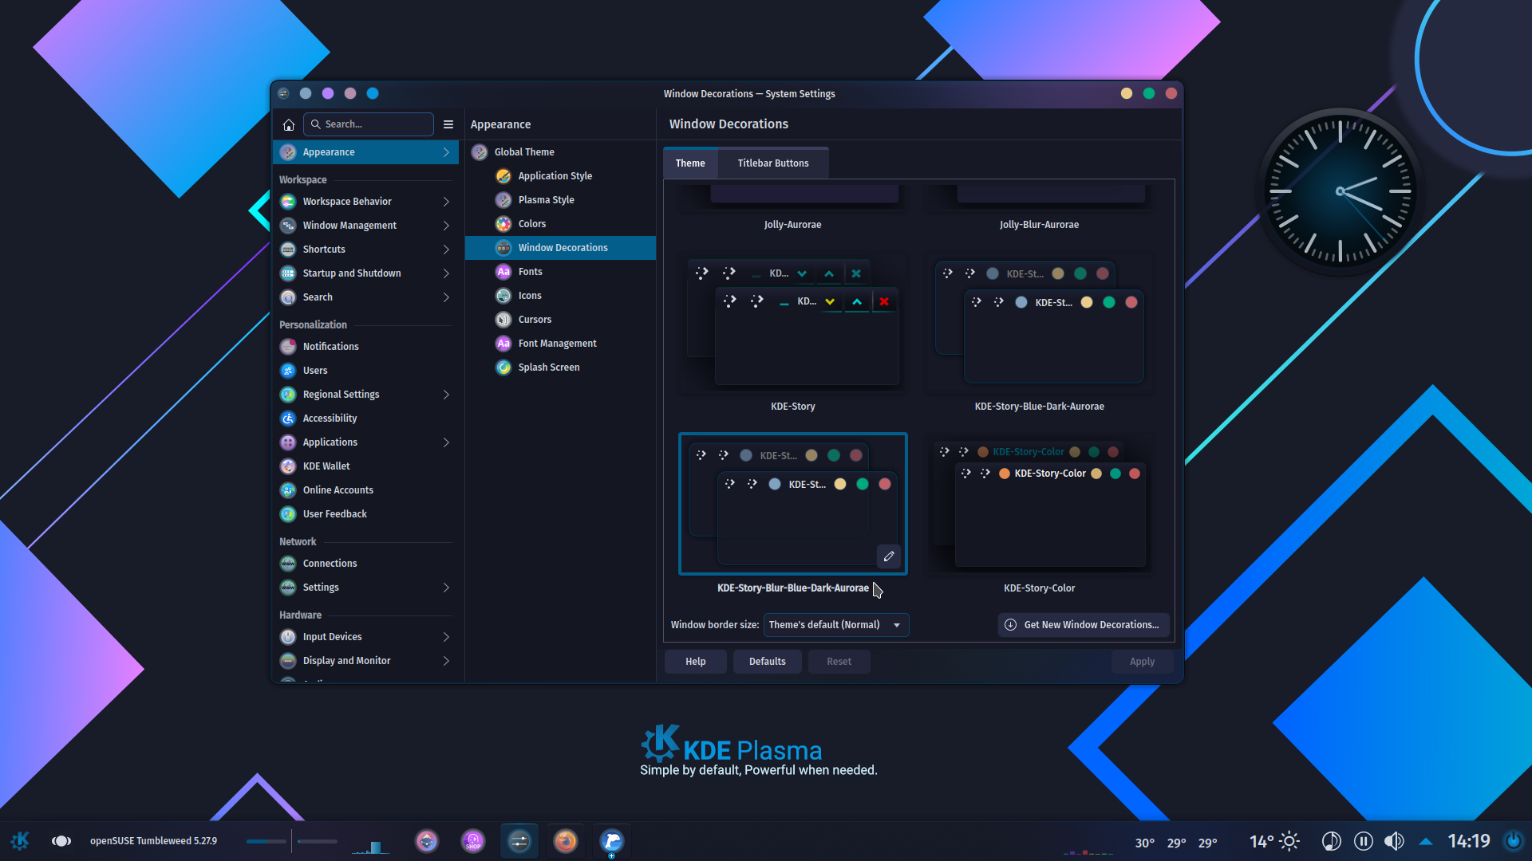Image resolution: width=1532 pixels, height=861 pixels.
Task: Open the Window border size dropdown
Action: click(836, 625)
